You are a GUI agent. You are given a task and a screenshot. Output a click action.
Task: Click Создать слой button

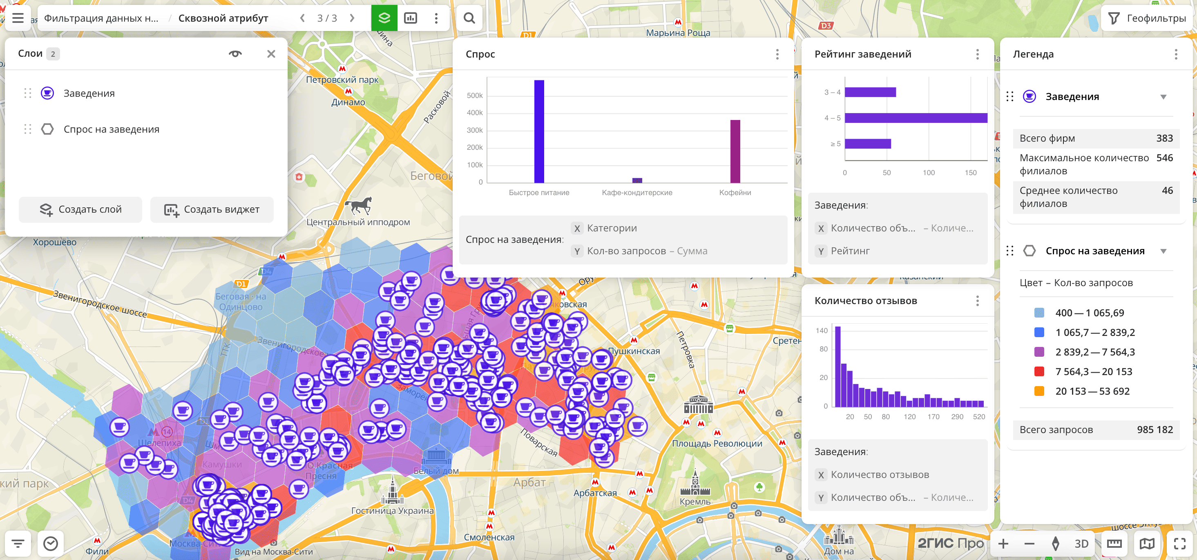[80, 209]
